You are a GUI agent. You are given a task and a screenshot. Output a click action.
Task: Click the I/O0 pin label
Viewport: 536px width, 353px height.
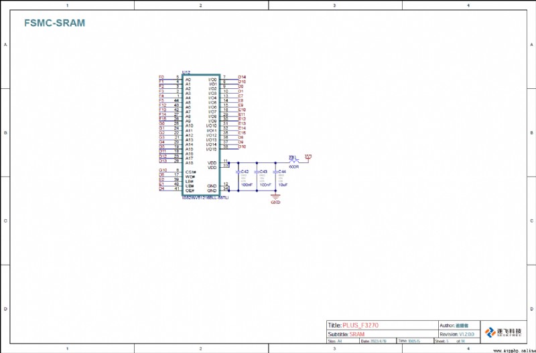(212, 80)
